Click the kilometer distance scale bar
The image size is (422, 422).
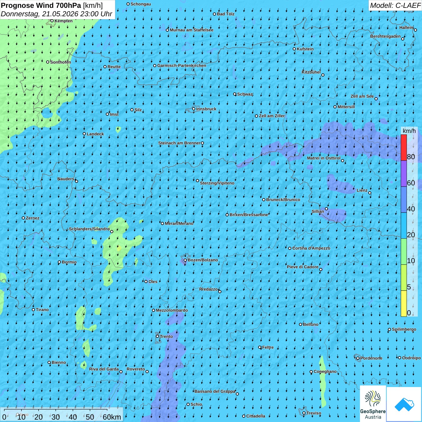click(x=61, y=414)
